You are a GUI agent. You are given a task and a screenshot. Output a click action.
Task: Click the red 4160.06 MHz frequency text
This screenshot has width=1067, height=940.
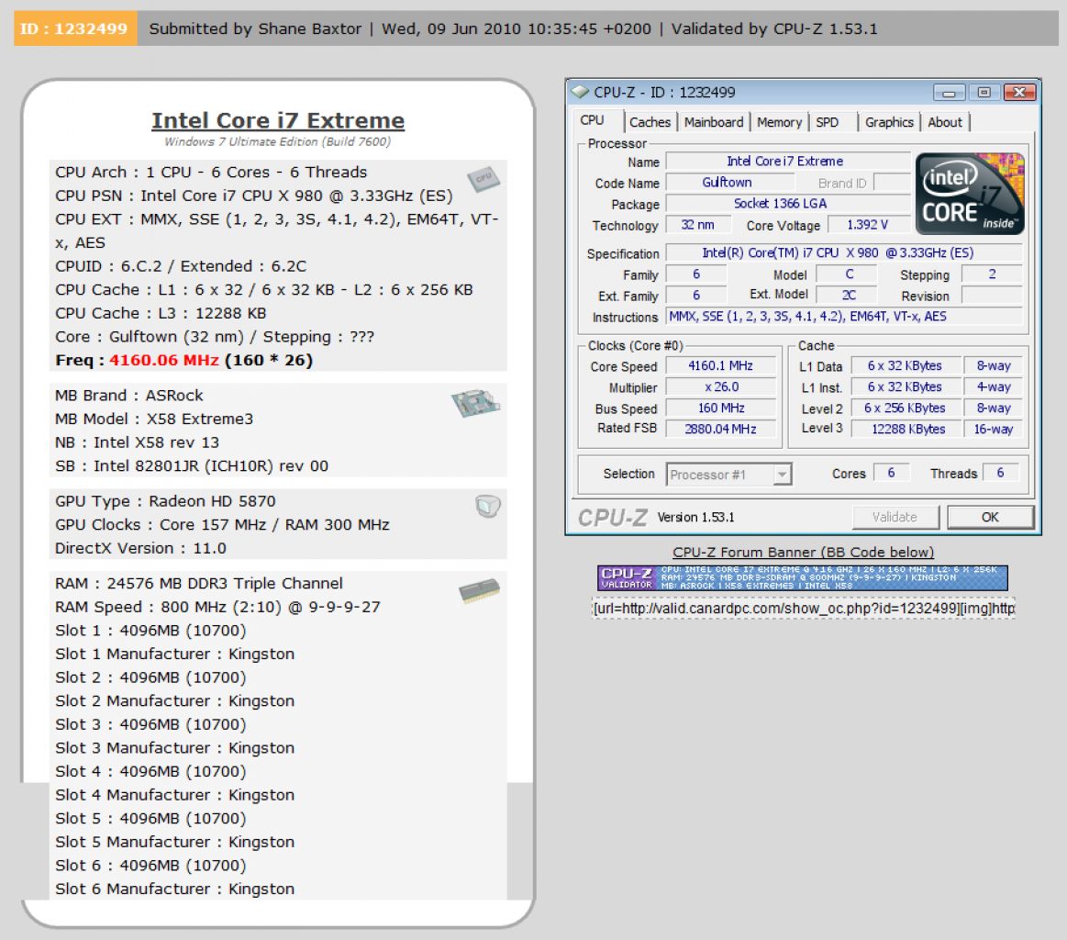[164, 360]
